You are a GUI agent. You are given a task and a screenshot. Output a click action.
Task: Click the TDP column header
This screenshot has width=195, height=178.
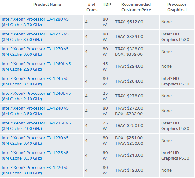pos(106,5)
